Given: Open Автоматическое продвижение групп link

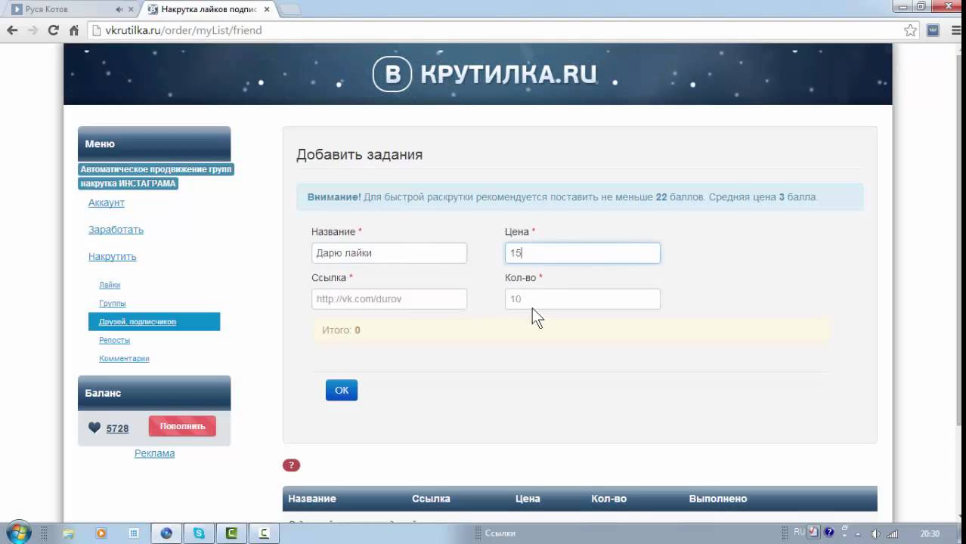Looking at the screenshot, I should pyautogui.click(x=156, y=169).
